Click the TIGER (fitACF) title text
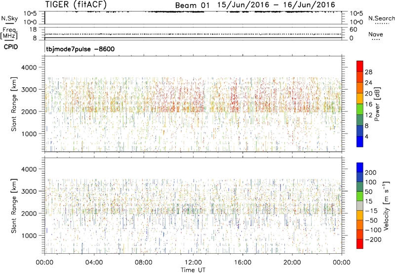Viewport: 395px width, 273px height. [x=76, y=4]
